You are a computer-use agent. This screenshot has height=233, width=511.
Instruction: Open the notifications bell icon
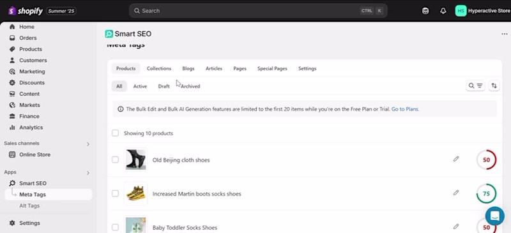point(443,11)
